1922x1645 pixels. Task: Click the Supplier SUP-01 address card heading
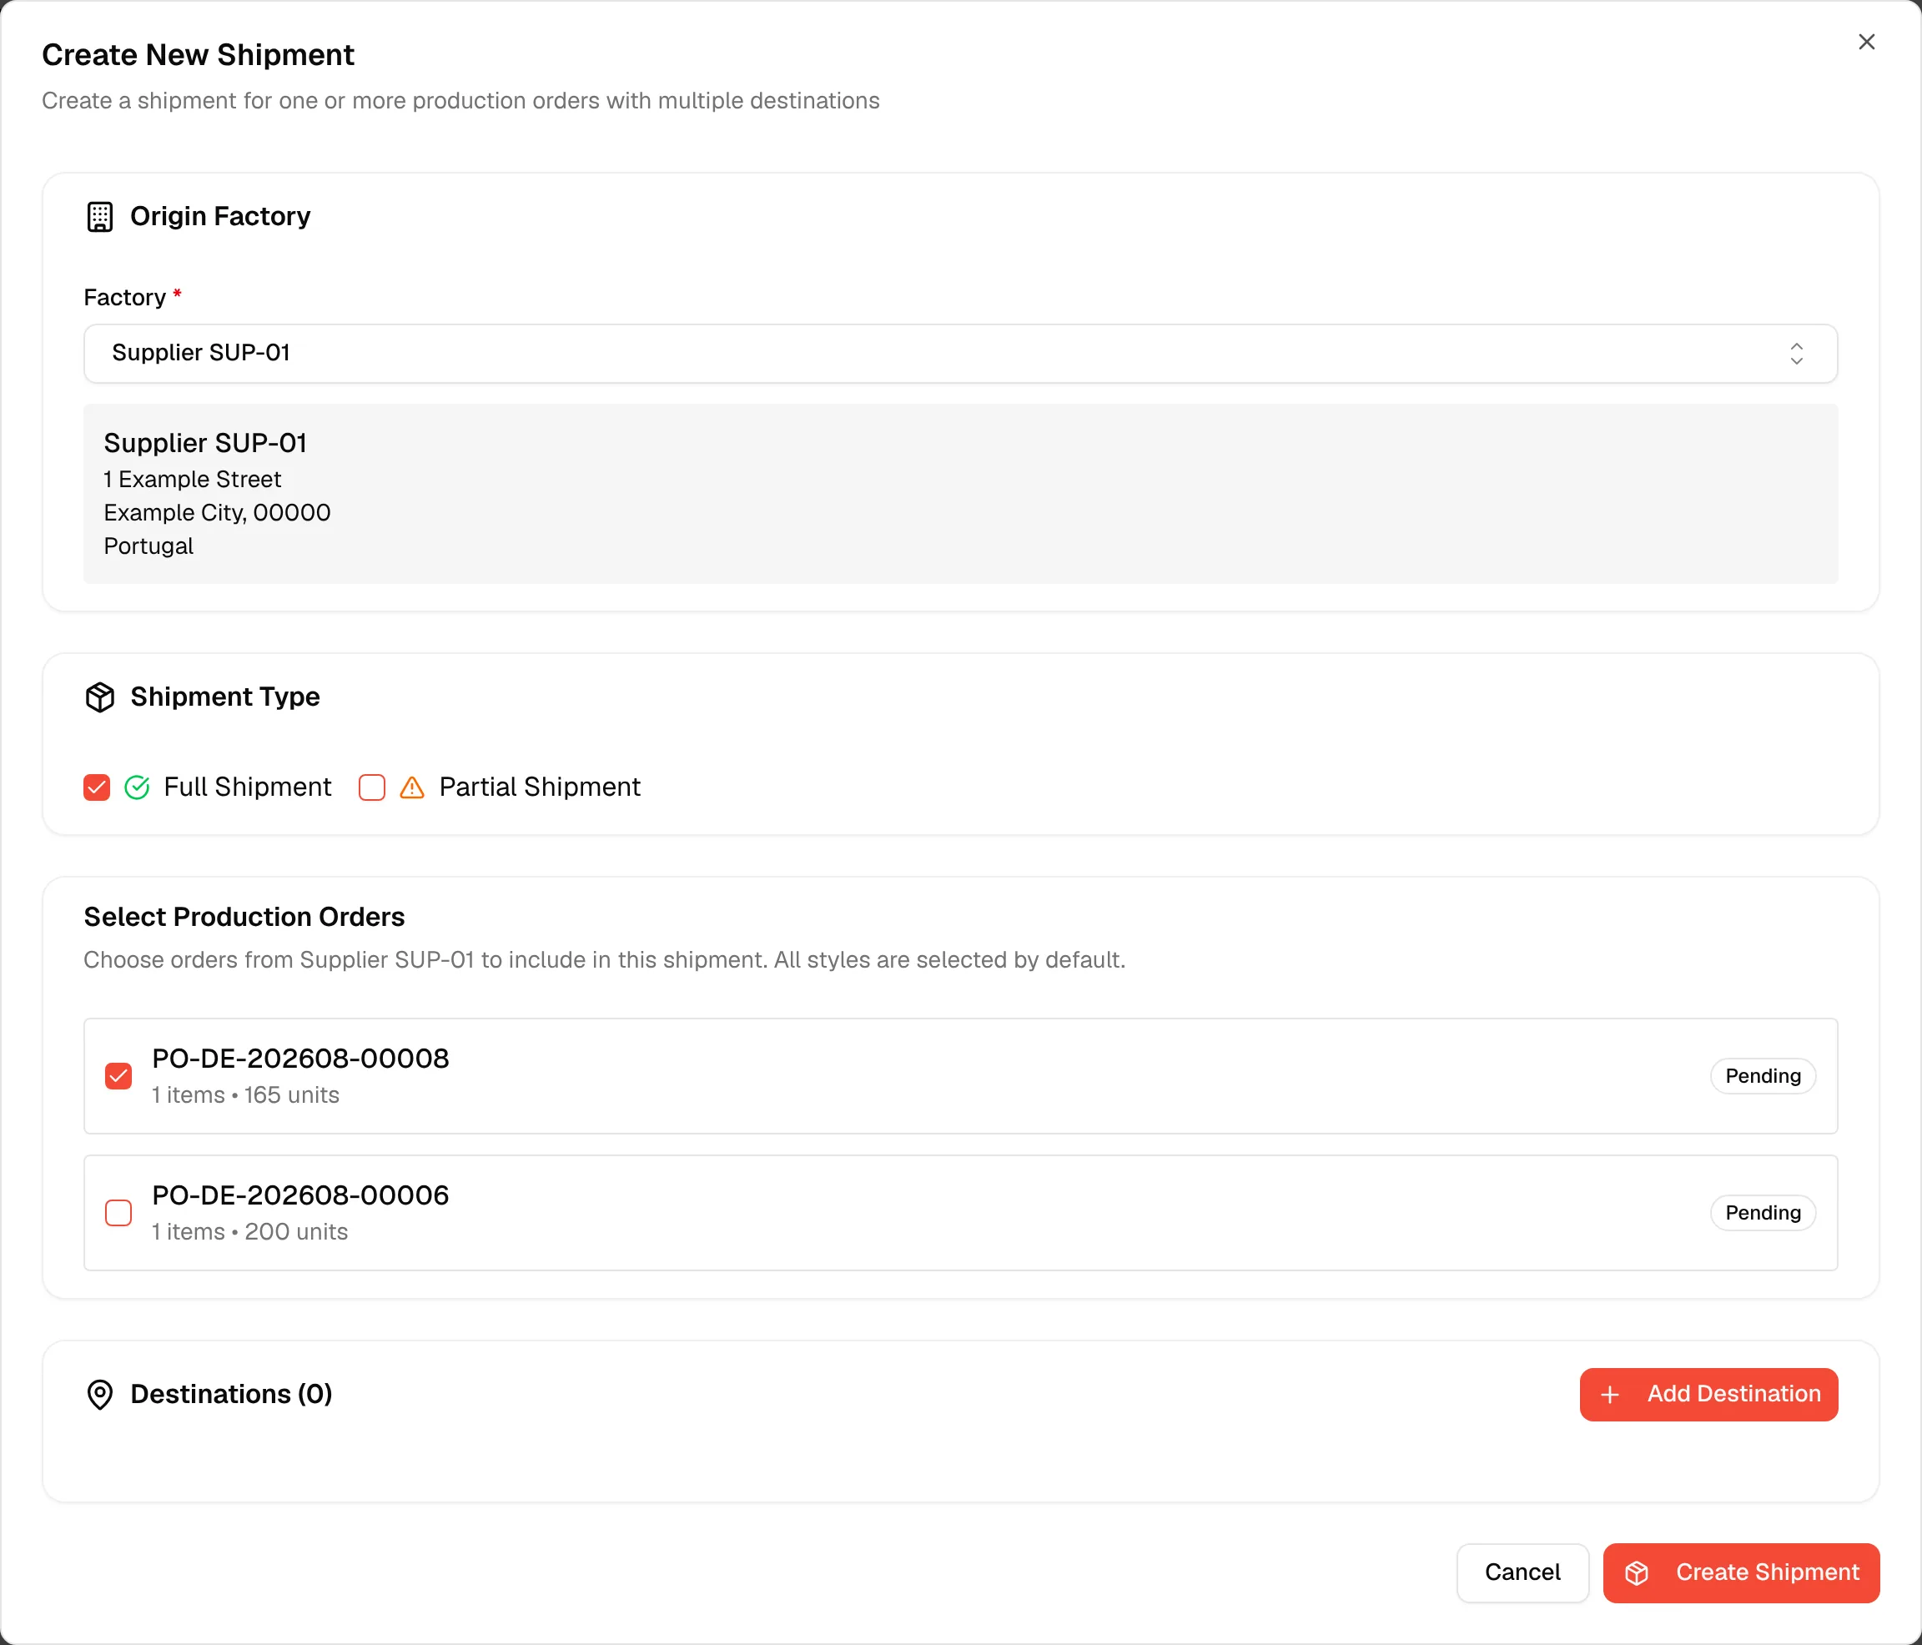(205, 444)
